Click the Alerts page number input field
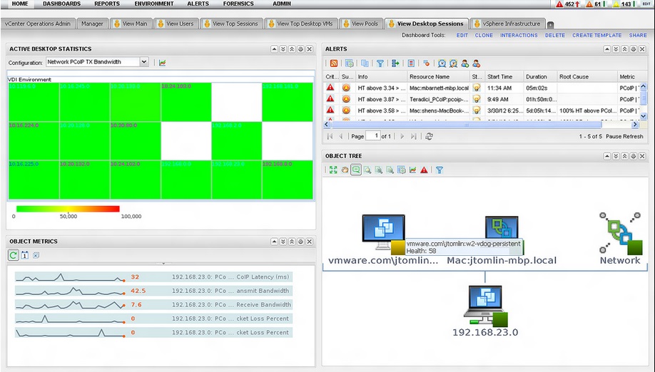Screen dimensions: 655x372 pyautogui.click(x=372, y=136)
